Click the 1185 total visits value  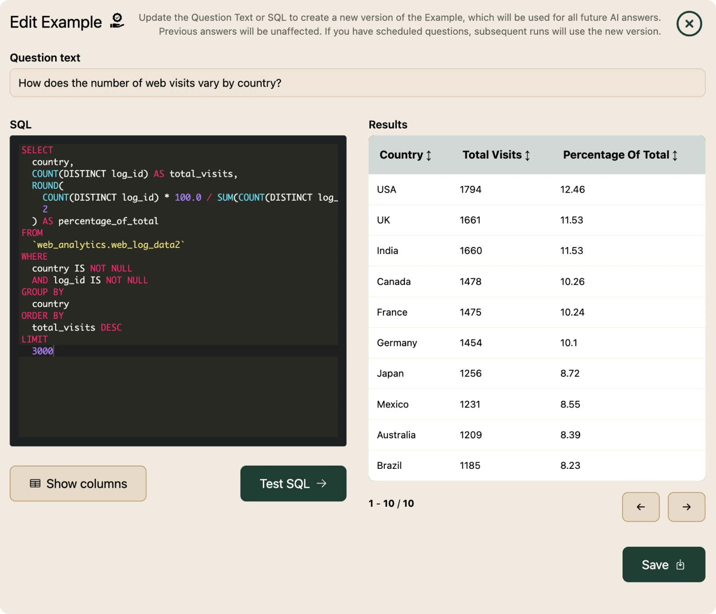(x=470, y=465)
